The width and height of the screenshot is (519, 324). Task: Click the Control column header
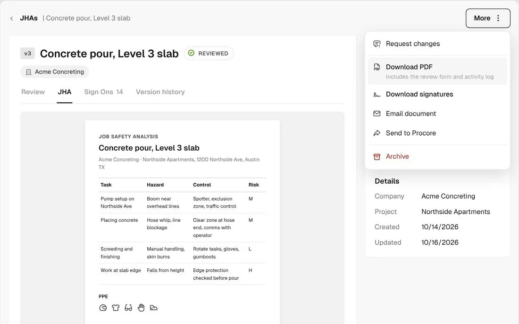202,185
